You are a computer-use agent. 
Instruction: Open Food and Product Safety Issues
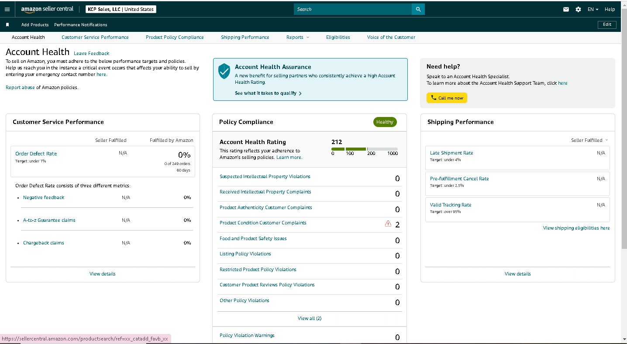tap(253, 238)
